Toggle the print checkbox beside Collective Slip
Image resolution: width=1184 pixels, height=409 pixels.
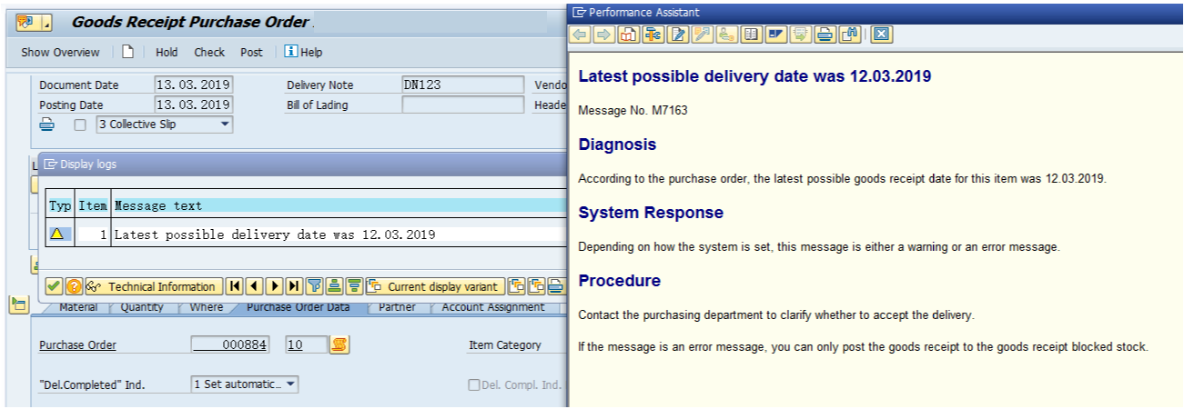click(x=80, y=125)
